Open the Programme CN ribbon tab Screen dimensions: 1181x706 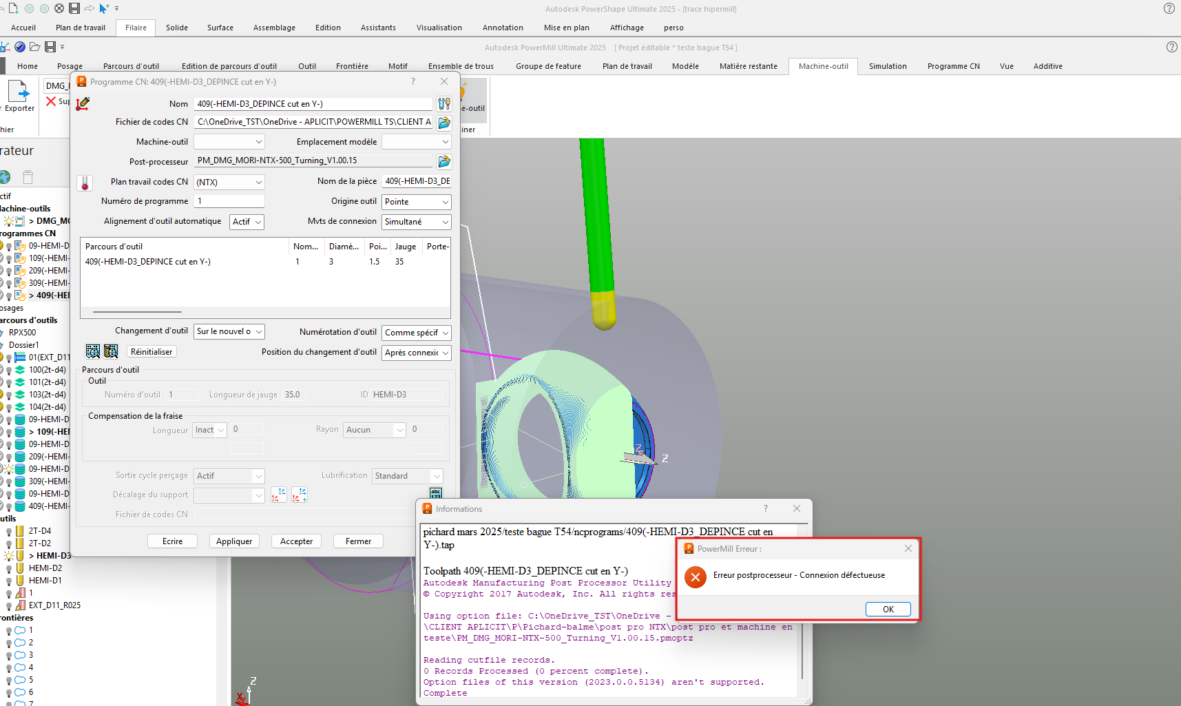pos(953,66)
